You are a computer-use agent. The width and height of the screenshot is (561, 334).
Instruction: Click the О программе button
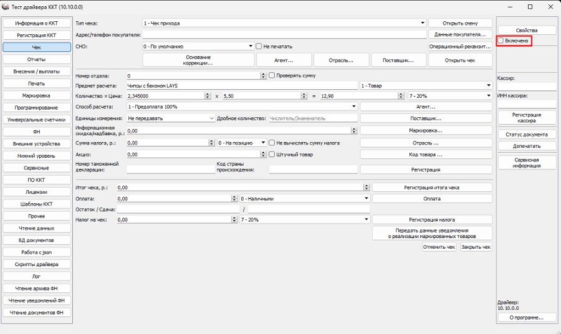pos(527,318)
